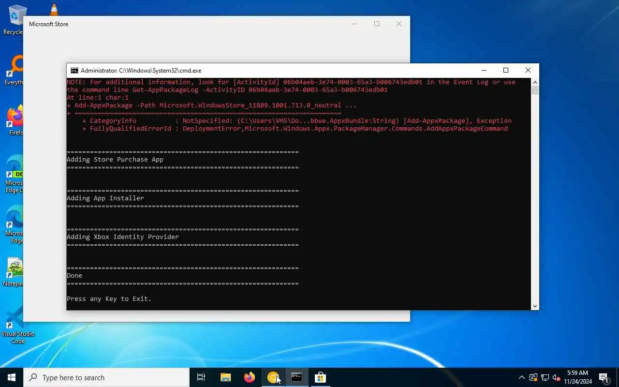This screenshot has height=387, width=619.
Task: Click the taskbar search box
Action: click(x=106, y=377)
